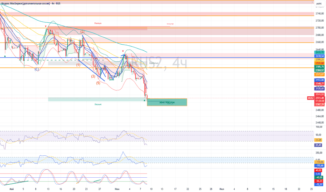Click the Strong High label
The image size is (326, 192).
click(170, 24)
